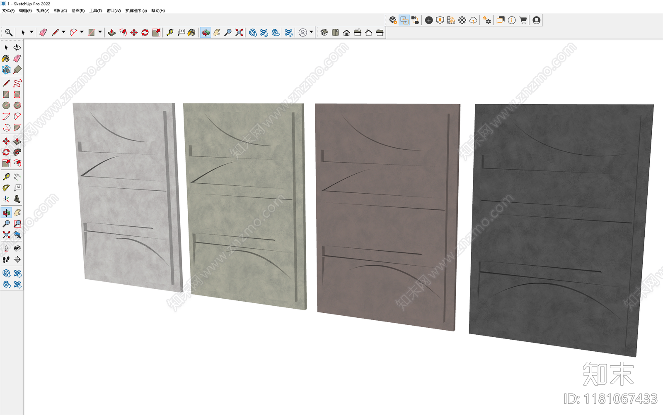Select the Rotate tool in the top toolbar

(145, 32)
